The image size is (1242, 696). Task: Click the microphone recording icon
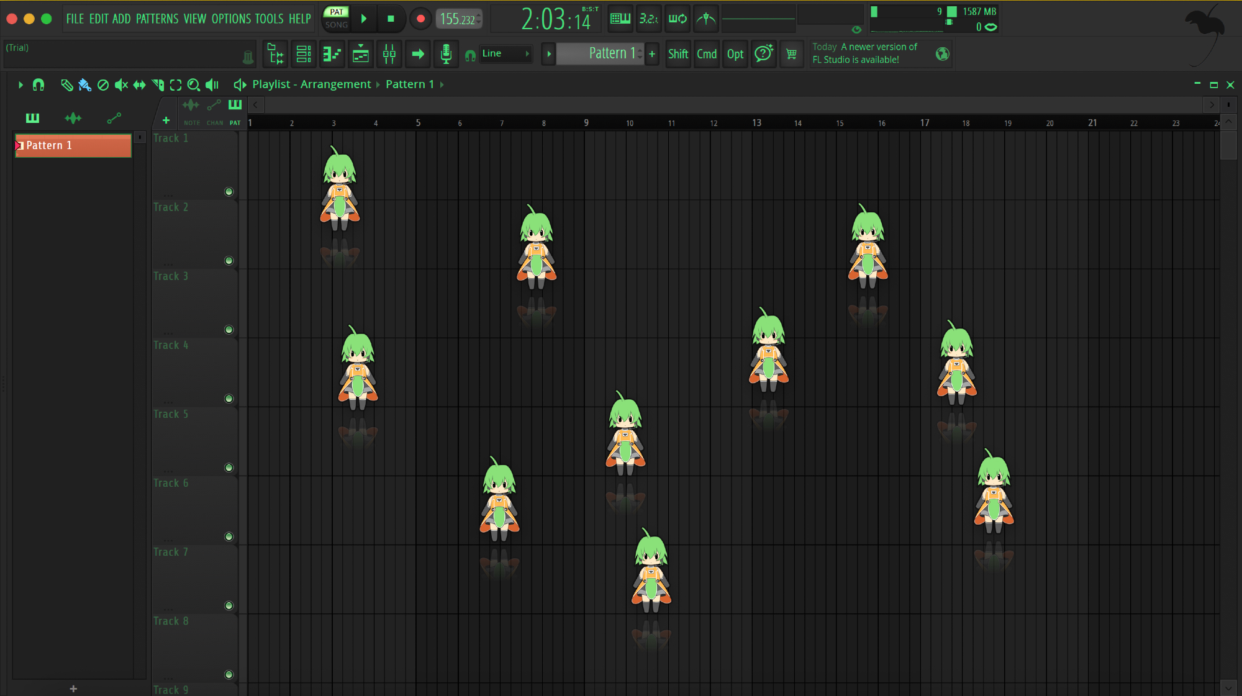(x=445, y=54)
